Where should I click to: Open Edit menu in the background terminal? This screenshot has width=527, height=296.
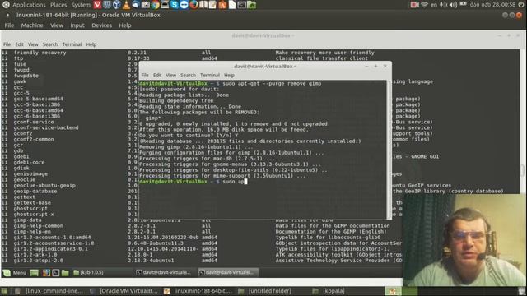[x=20, y=44]
